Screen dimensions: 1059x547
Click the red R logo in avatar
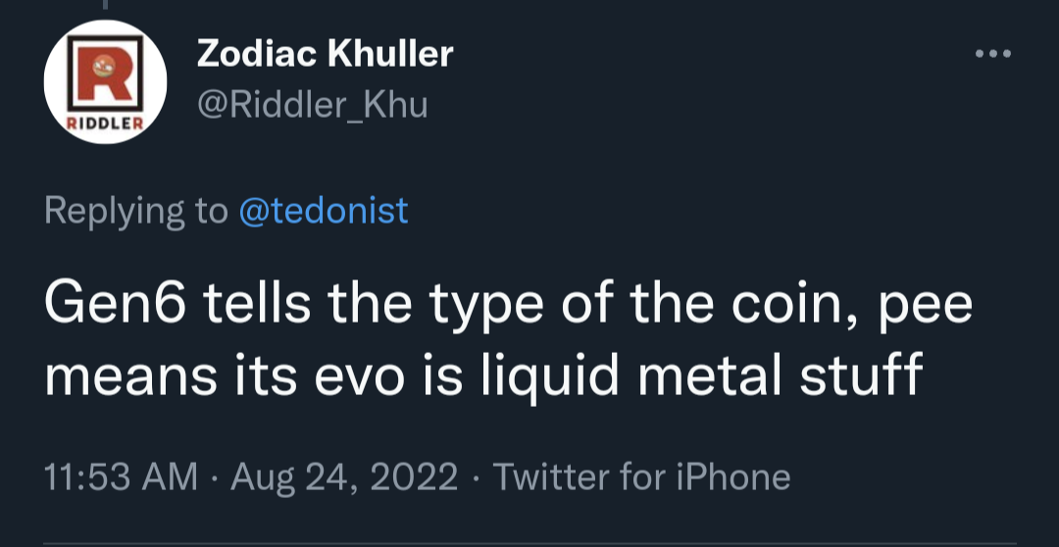[x=105, y=73]
